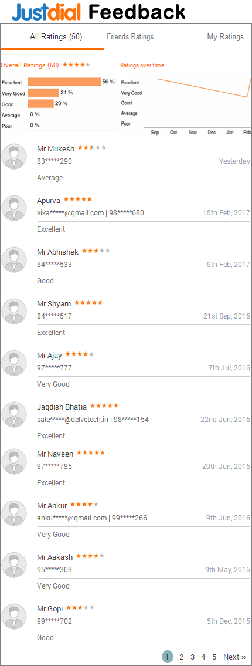The height and width of the screenshot is (666, 252).
Task: Click Mr Mukesh's profile avatar
Action: point(14,156)
